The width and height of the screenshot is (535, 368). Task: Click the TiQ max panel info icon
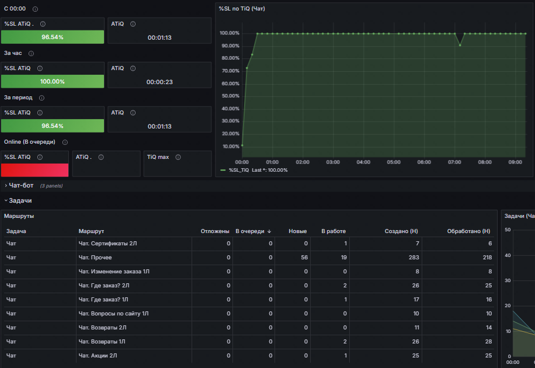[x=178, y=157]
